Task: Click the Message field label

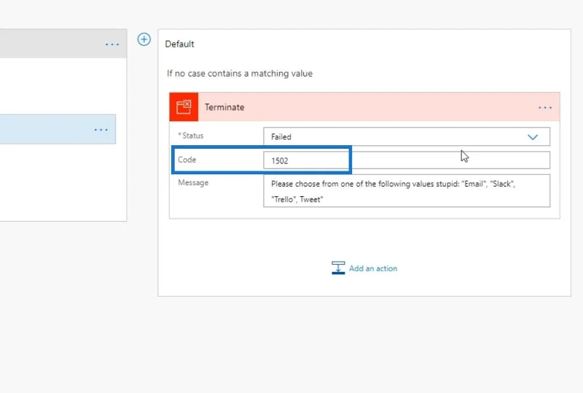Action: (193, 183)
